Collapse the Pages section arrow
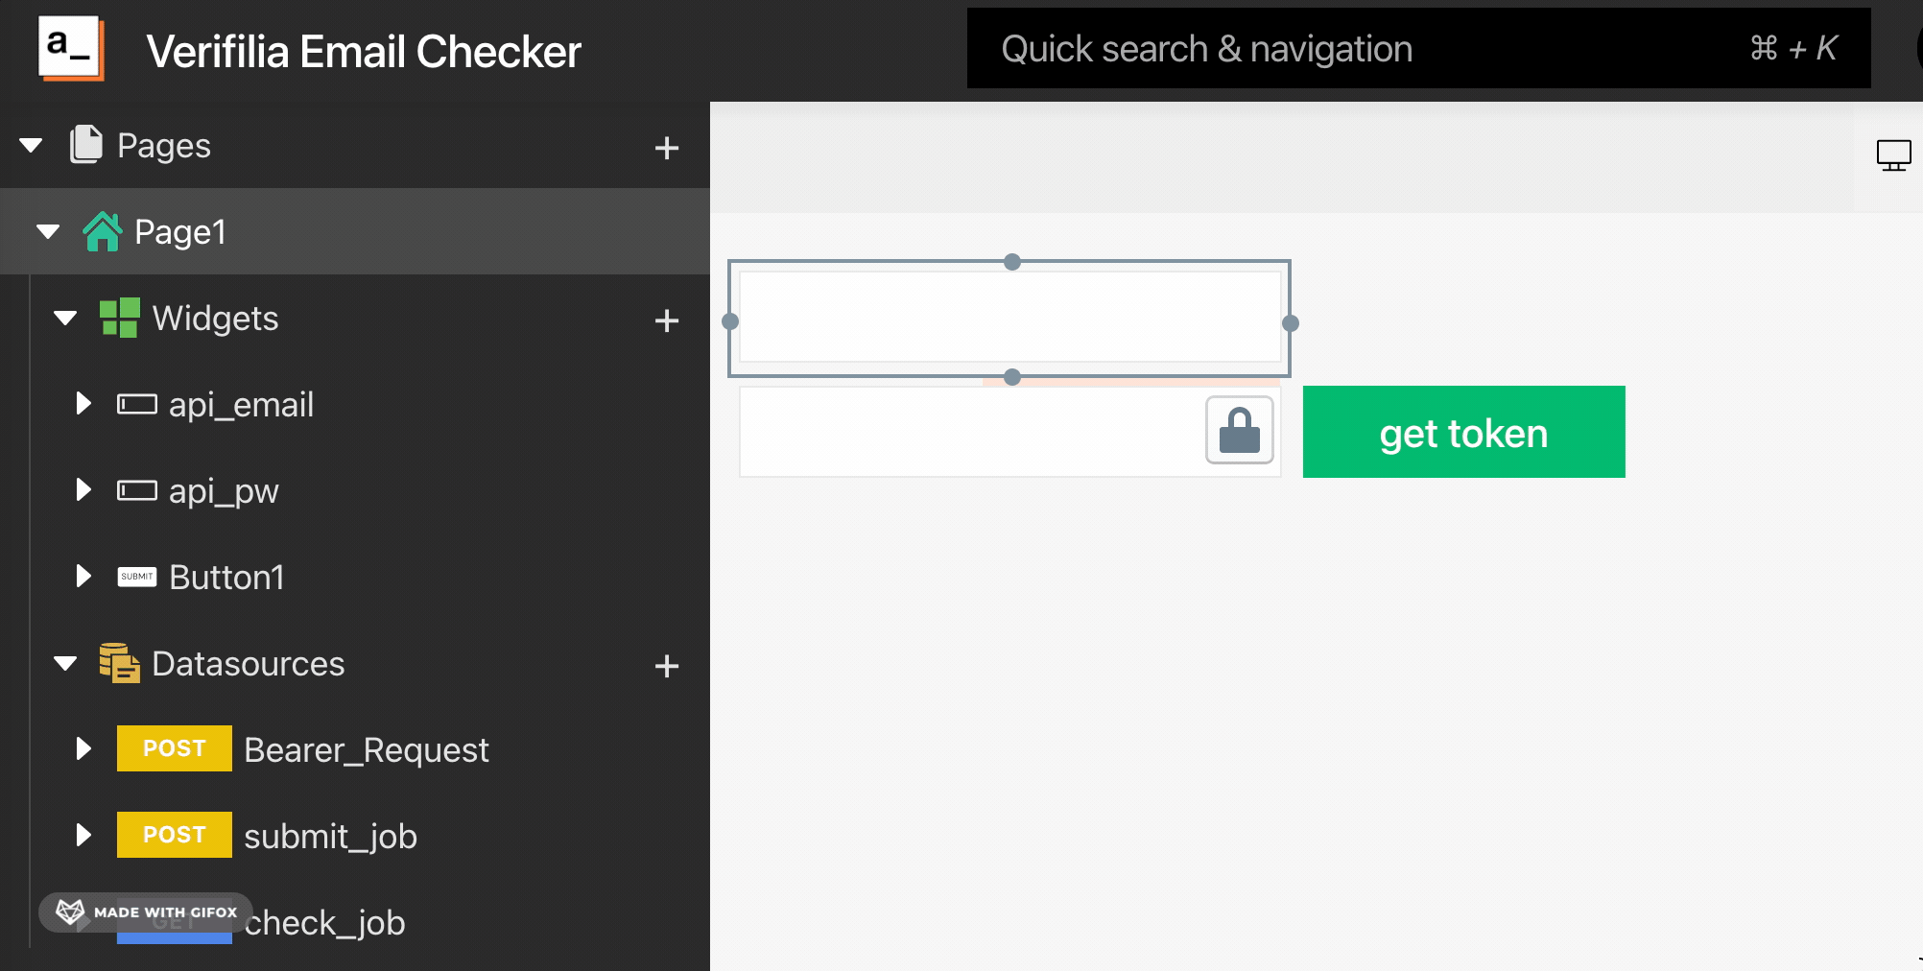This screenshot has height=971, width=1923. click(x=31, y=146)
